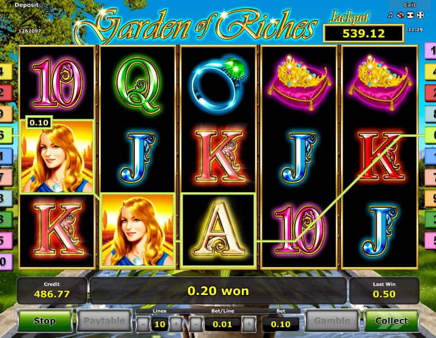Open the Deposit option

coord(26,5)
